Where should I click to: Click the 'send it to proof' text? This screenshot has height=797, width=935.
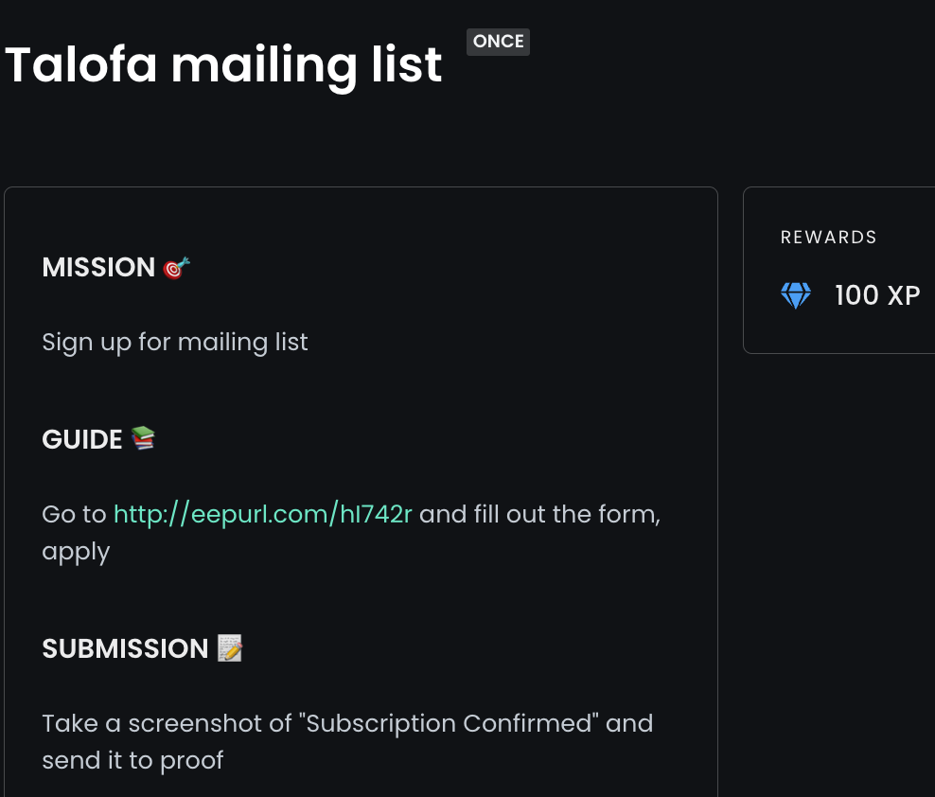pyautogui.click(x=132, y=761)
